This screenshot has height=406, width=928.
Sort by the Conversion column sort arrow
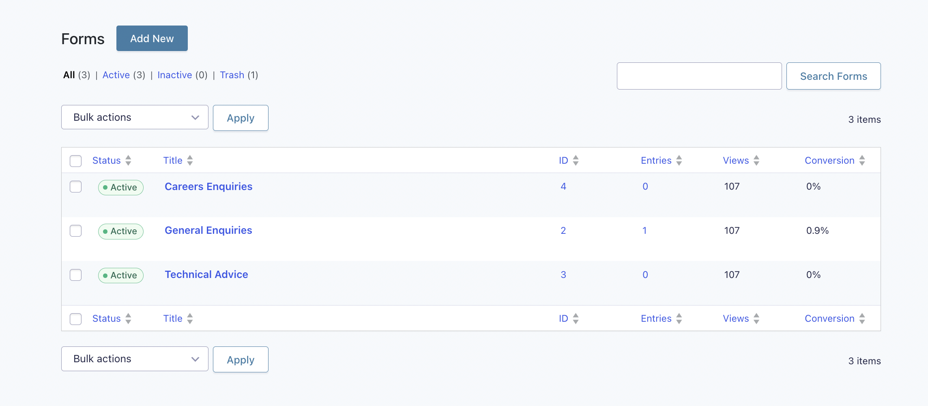pos(863,160)
